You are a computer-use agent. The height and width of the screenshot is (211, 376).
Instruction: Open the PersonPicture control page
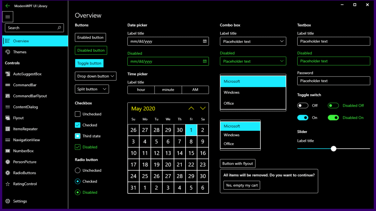point(24,162)
